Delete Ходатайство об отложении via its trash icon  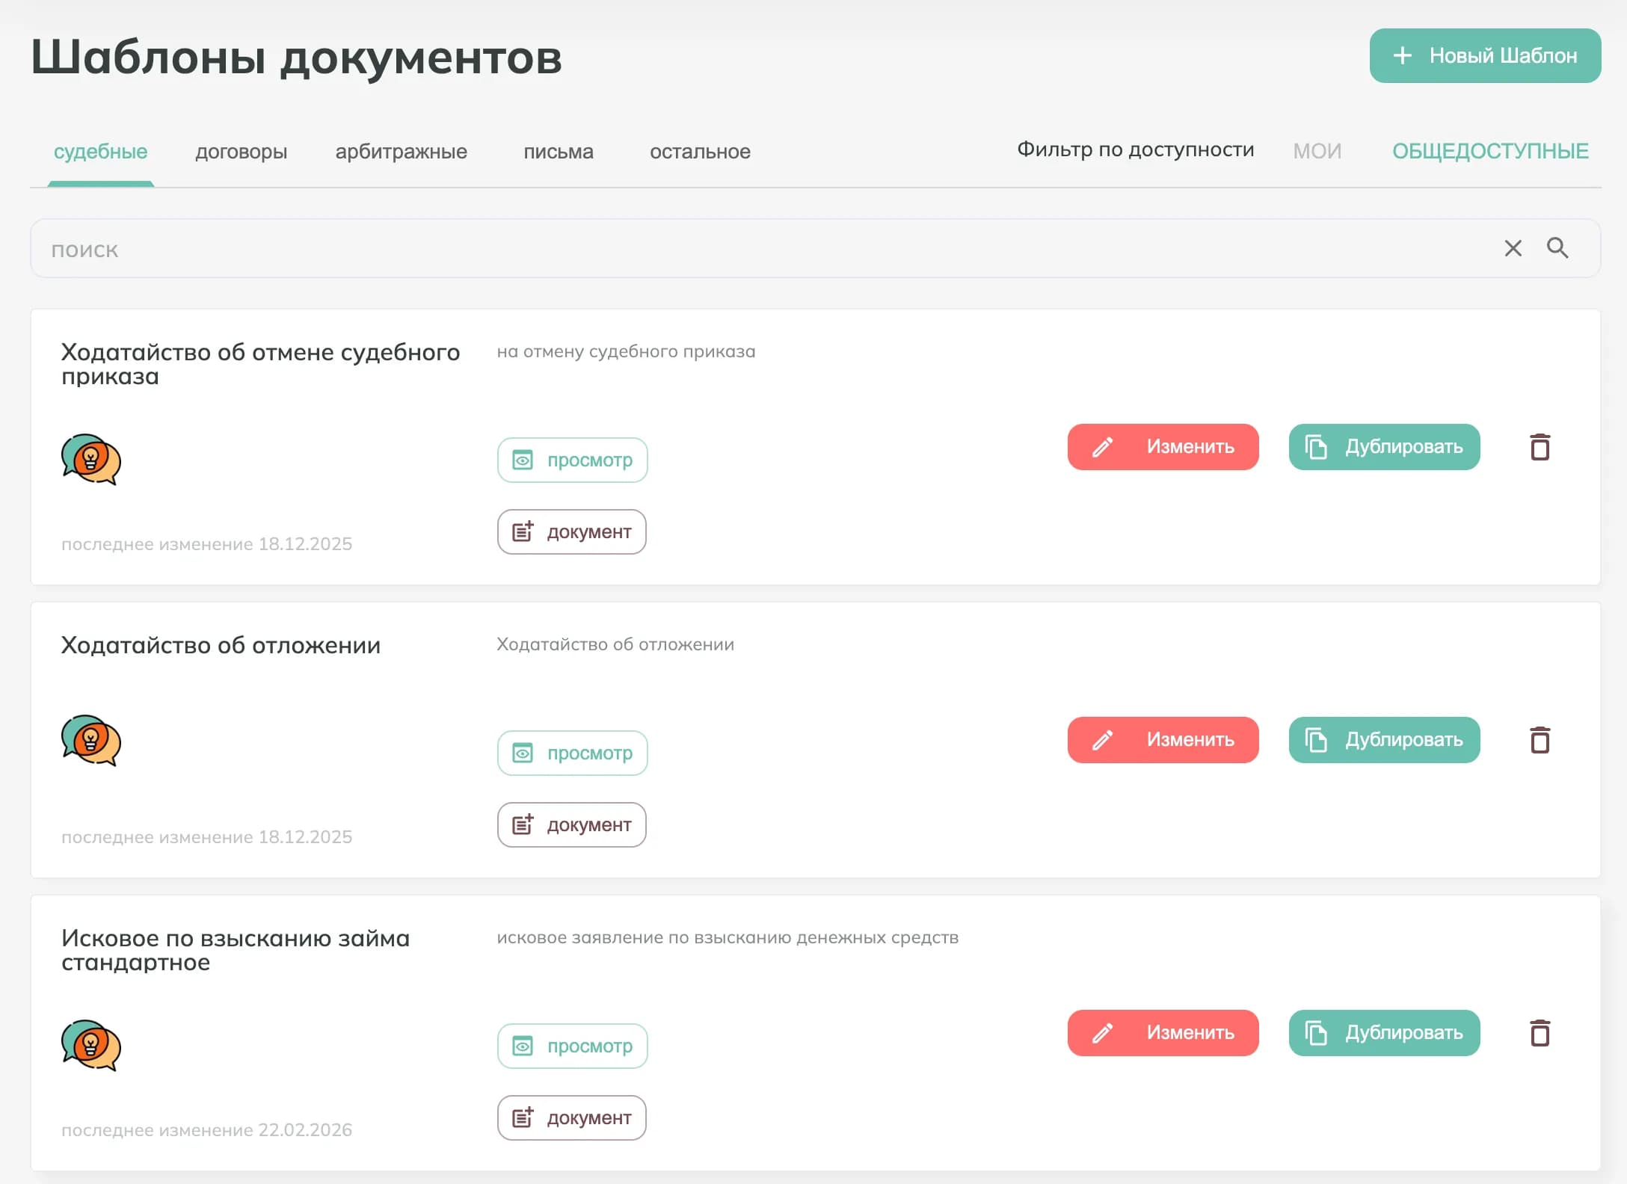tap(1540, 741)
